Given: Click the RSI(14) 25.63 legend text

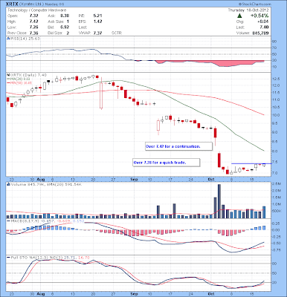Looking at the screenshot, I should [x=25, y=39].
